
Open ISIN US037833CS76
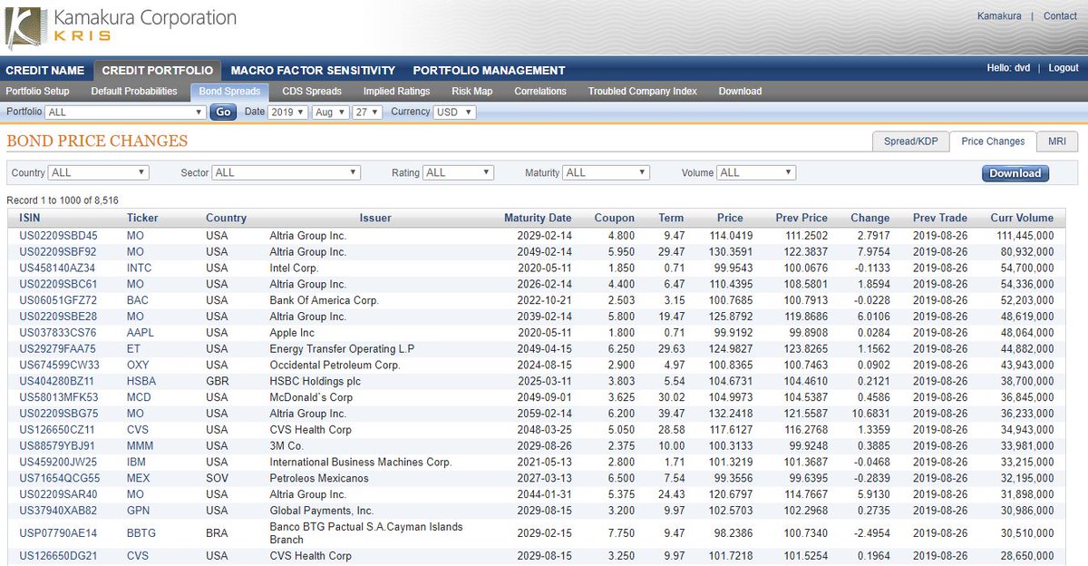(57, 333)
